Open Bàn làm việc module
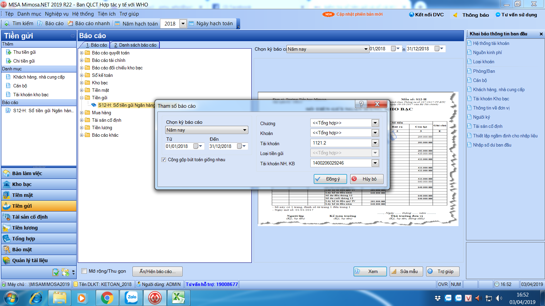The width and height of the screenshot is (545, 306). pyautogui.click(x=39, y=173)
